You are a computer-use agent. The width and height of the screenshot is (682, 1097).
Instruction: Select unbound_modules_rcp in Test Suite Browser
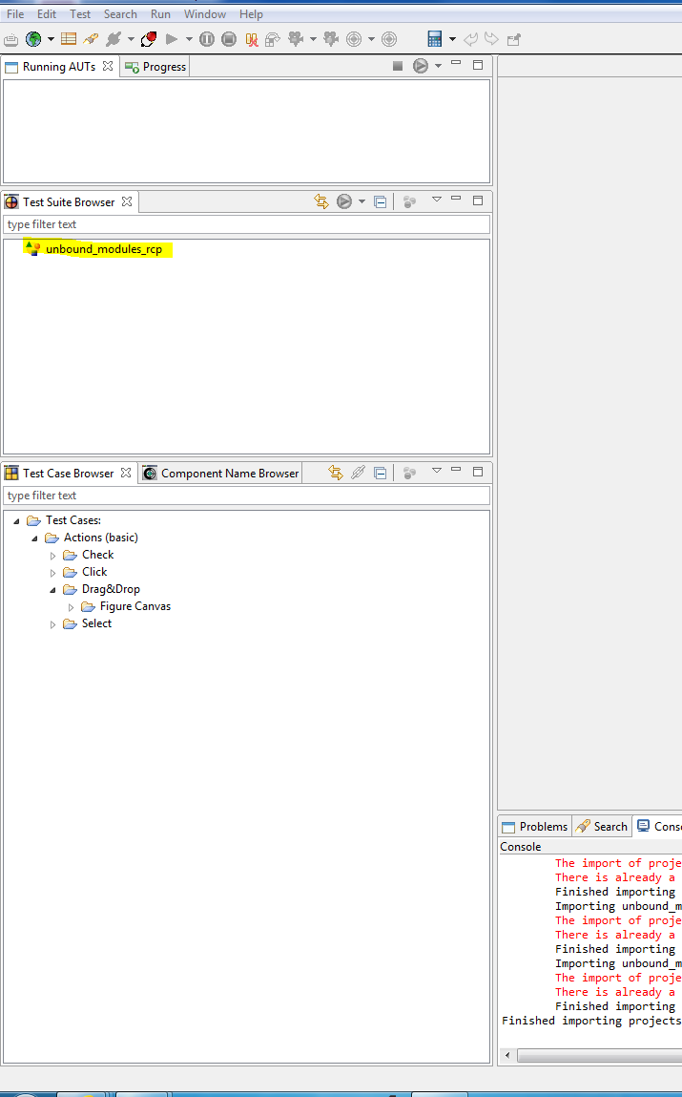click(x=103, y=249)
